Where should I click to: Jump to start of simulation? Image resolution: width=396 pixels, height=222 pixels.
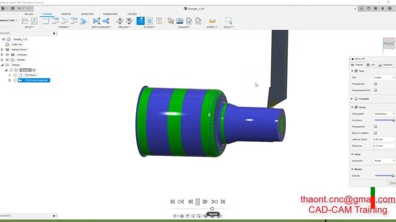pyautogui.click(x=173, y=202)
